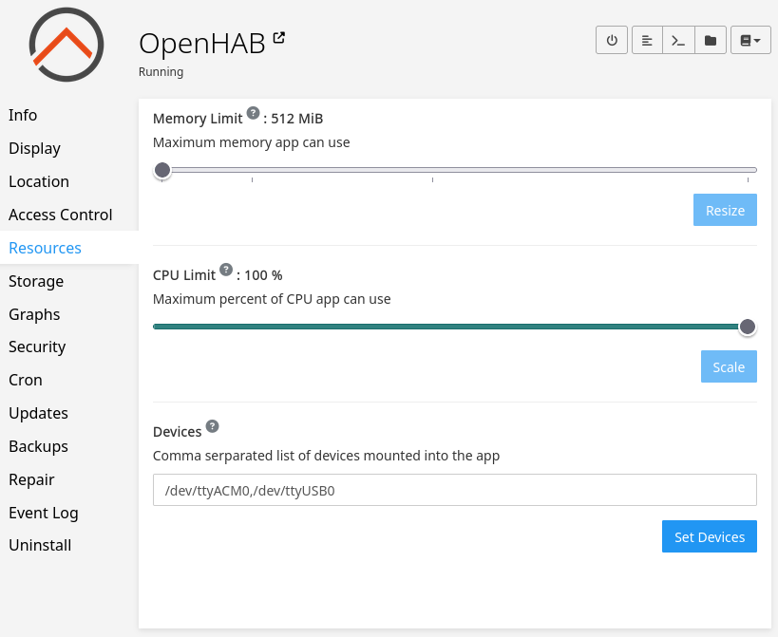The width and height of the screenshot is (778, 637).
Task: Open the Access Control section
Action: click(x=61, y=215)
